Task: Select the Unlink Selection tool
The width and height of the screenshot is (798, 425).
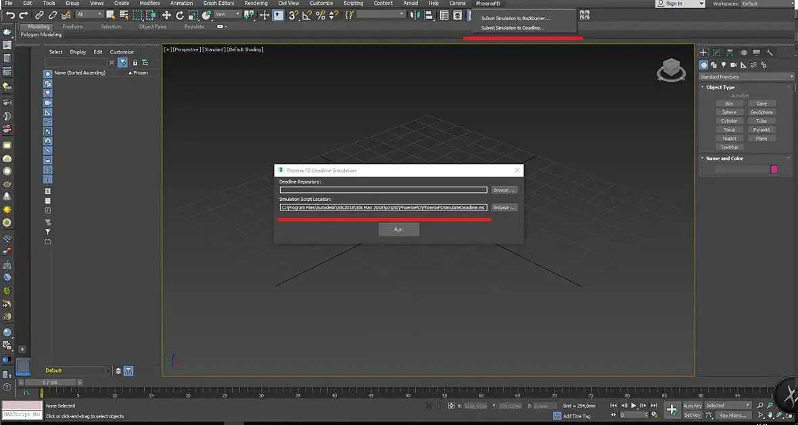Action: 53,16
